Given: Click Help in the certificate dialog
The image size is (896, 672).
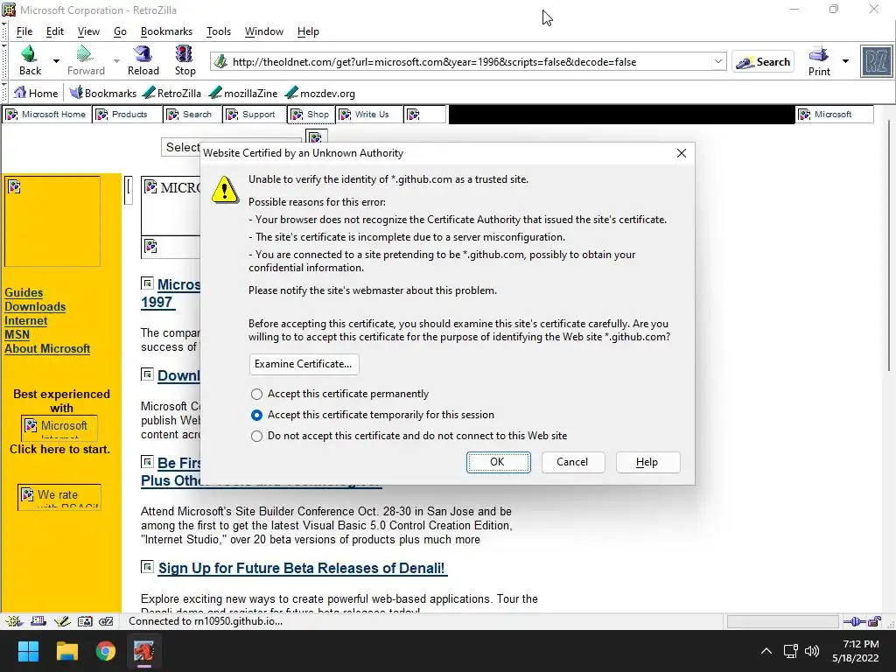Looking at the screenshot, I should (x=647, y=462).
